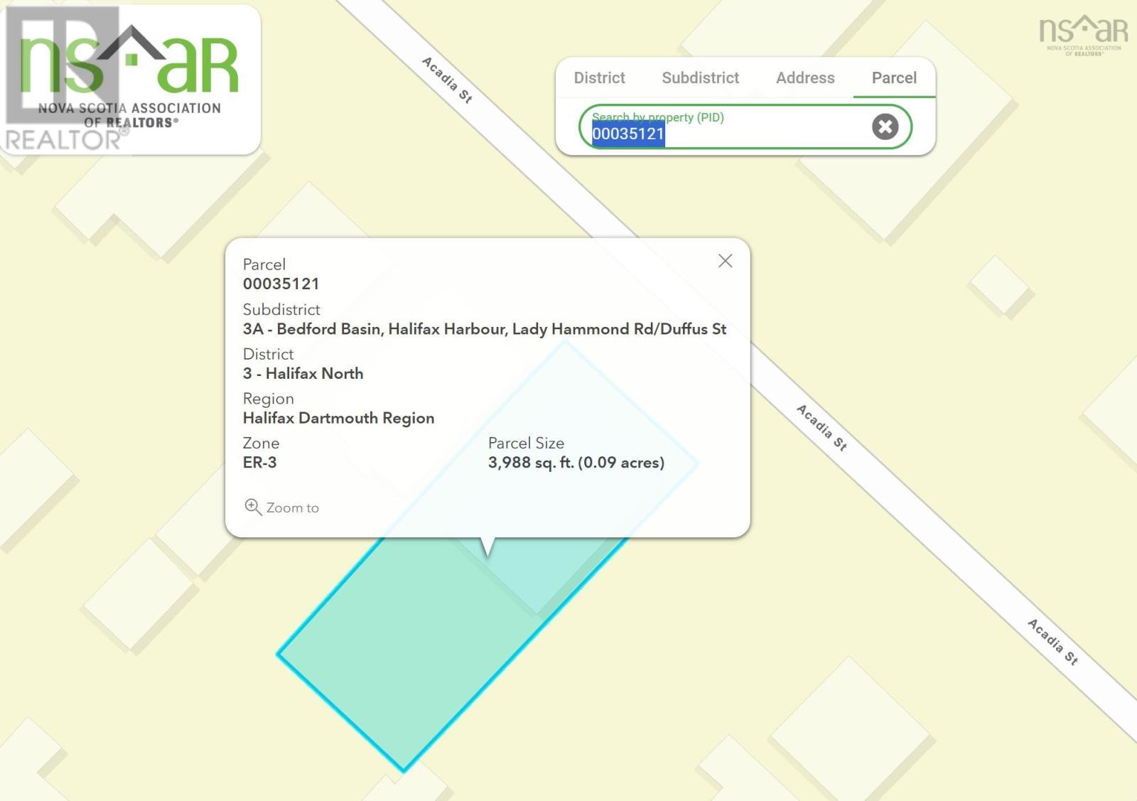Click the popup's pointer arrow tip
Image resolution: width=1137 pixels, height=801 pixels.
pos(487,553)
